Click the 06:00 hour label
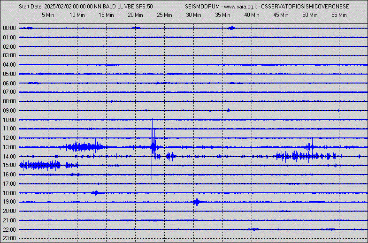 point(9,84)
